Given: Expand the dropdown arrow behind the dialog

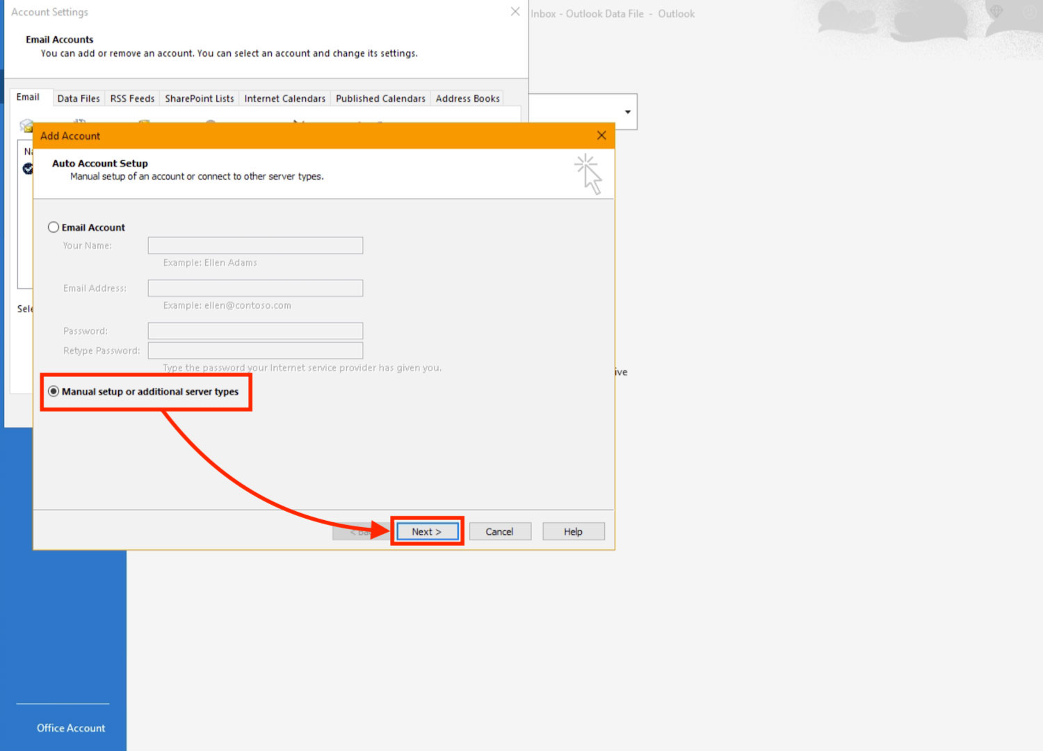Looking at the screenshot, I should coord(627,112).
